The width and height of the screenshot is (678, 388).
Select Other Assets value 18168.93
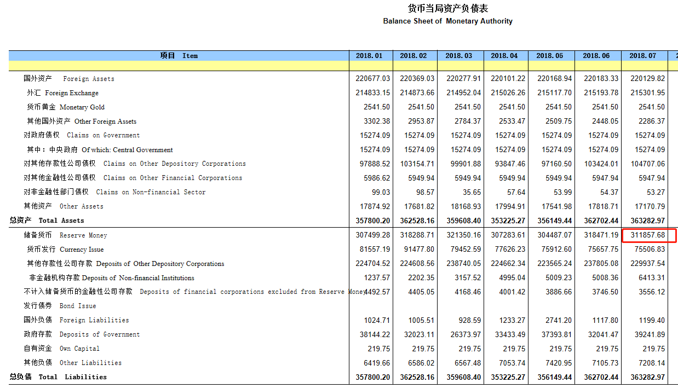466,206
